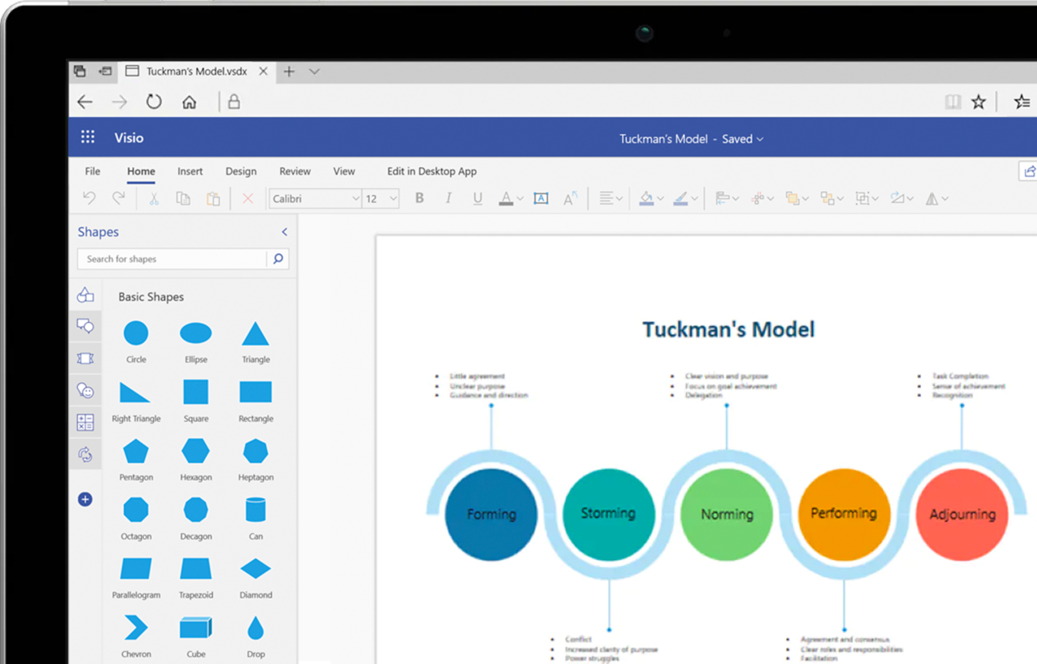1037x664 pixels.
Task: Click the callout shapes category in the sidebar
Action: coord(85,326)
